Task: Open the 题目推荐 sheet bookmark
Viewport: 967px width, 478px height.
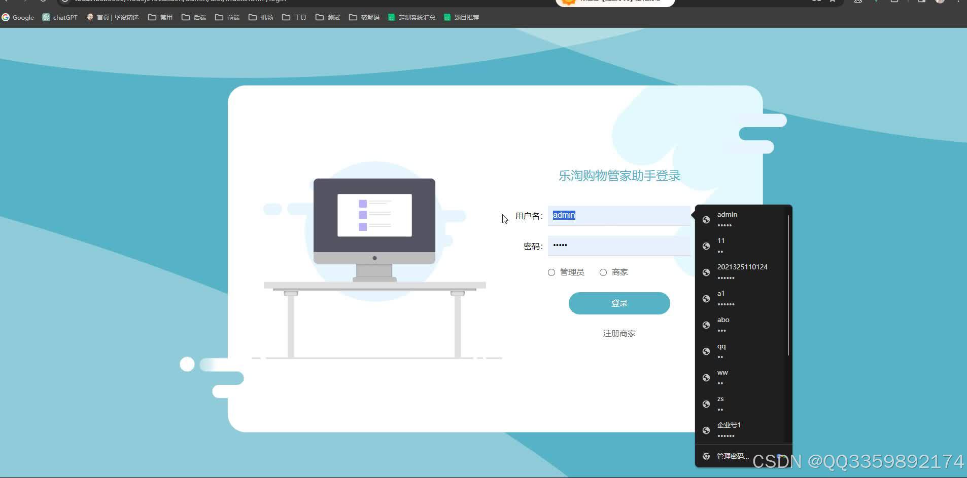Action: [461, 17]
